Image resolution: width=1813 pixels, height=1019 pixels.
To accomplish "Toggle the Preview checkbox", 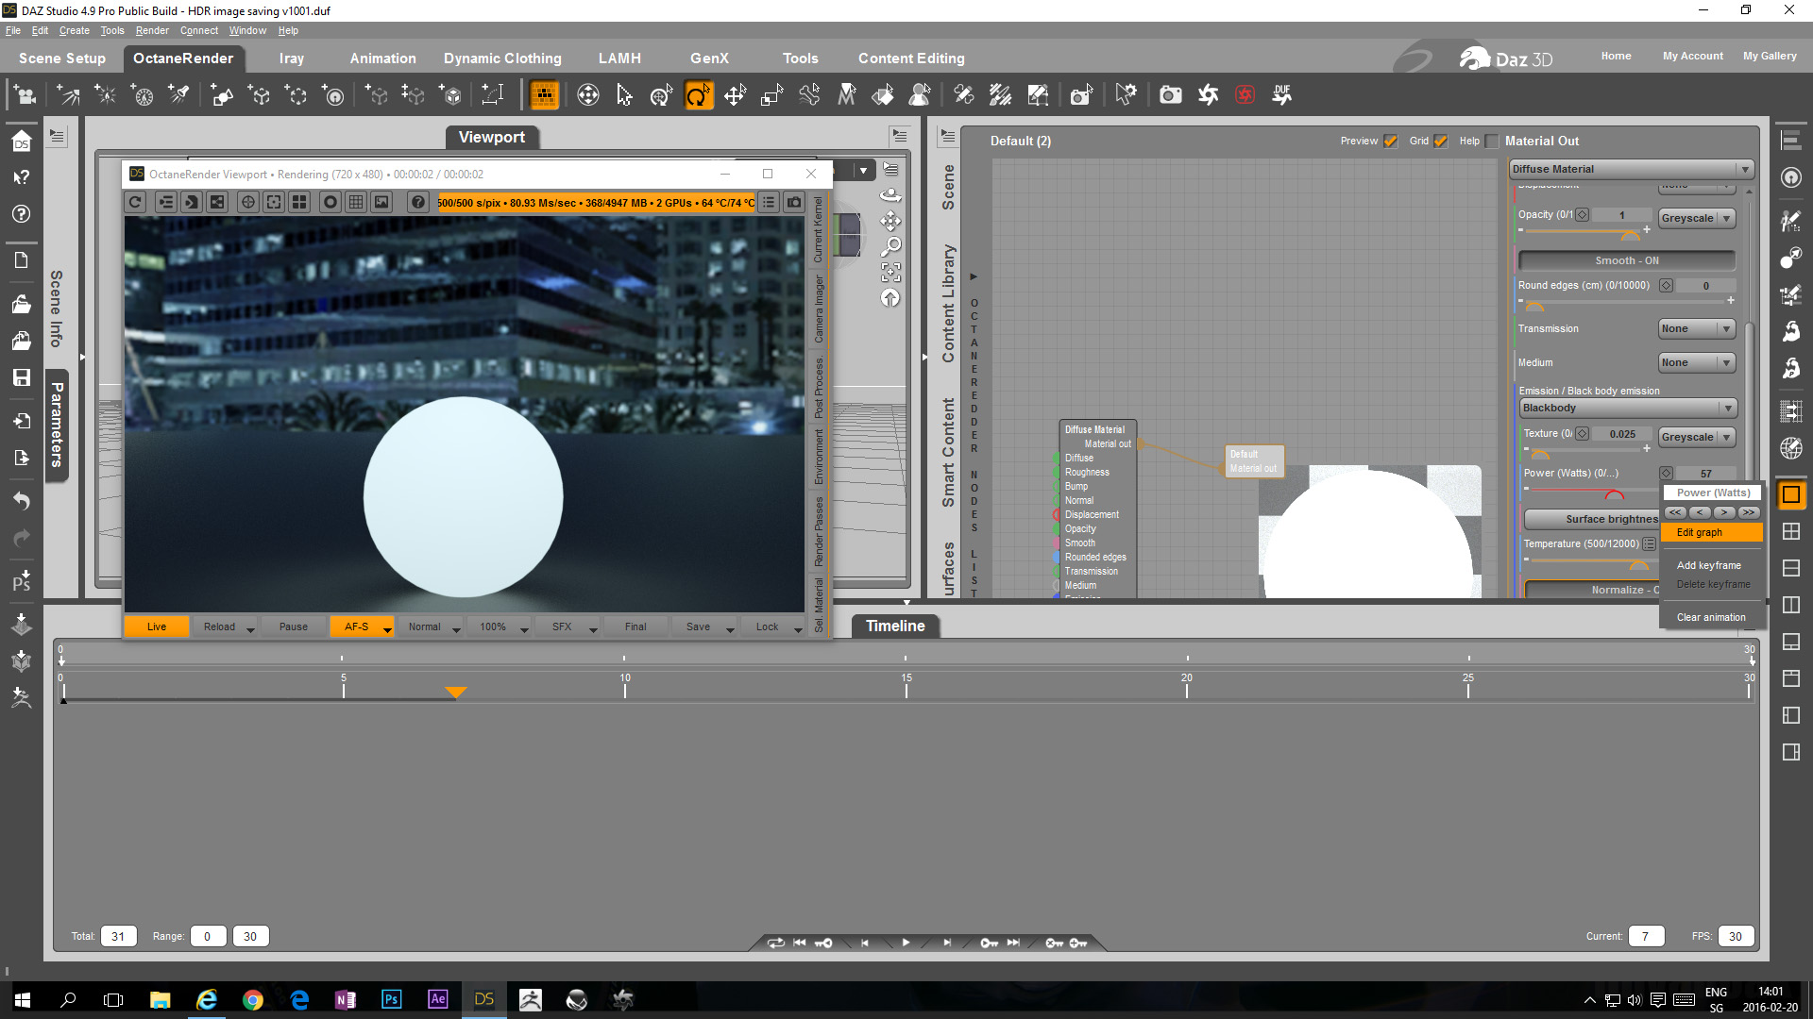I will [1390, 142].
